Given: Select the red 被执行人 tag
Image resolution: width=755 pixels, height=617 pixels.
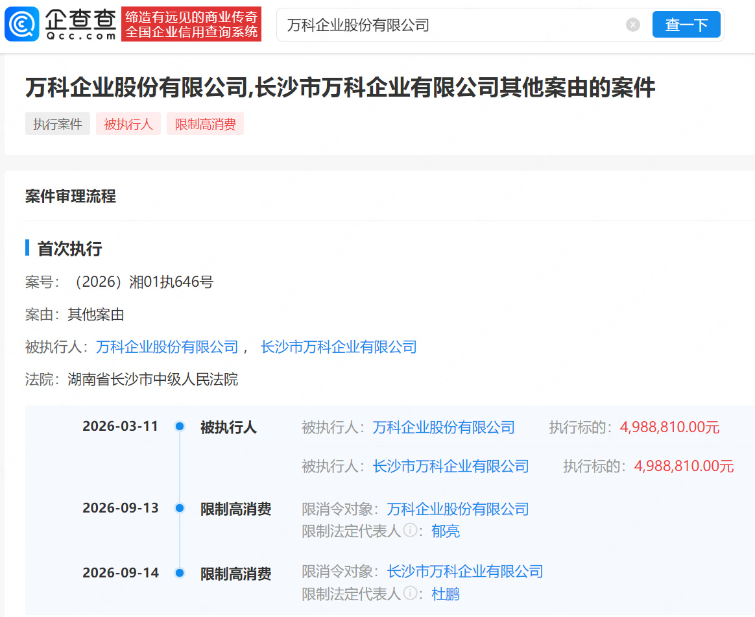Looking at the screenshot, I should click(128, 124).
